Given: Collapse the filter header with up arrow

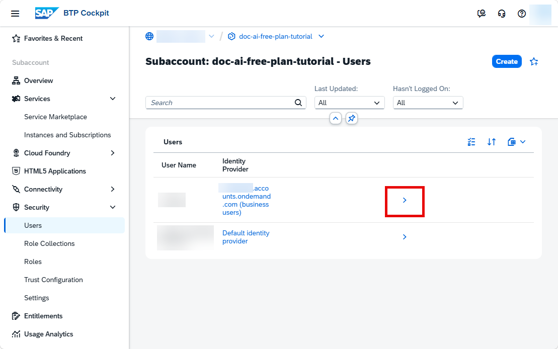Looking at the screenshot, I should (336, 118).
